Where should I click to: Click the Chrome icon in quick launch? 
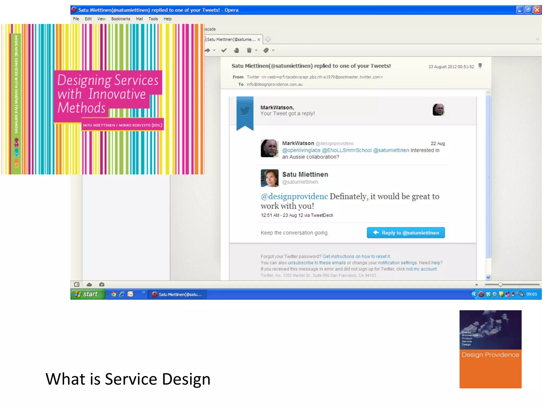113,294
